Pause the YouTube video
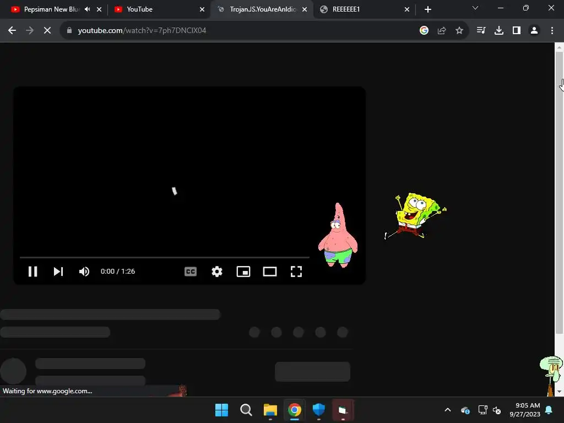Screen dimensions: 564x423 pos(32,272)
